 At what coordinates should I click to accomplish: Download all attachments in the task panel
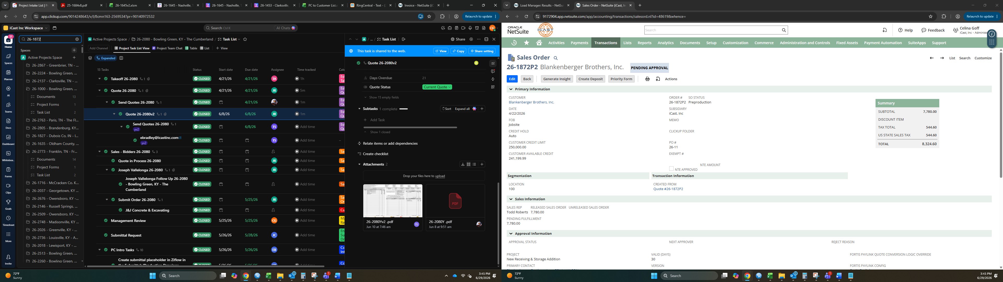tap(463, 164)
